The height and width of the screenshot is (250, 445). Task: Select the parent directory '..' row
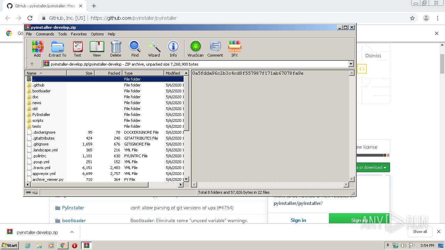click(x=104, y=79)
